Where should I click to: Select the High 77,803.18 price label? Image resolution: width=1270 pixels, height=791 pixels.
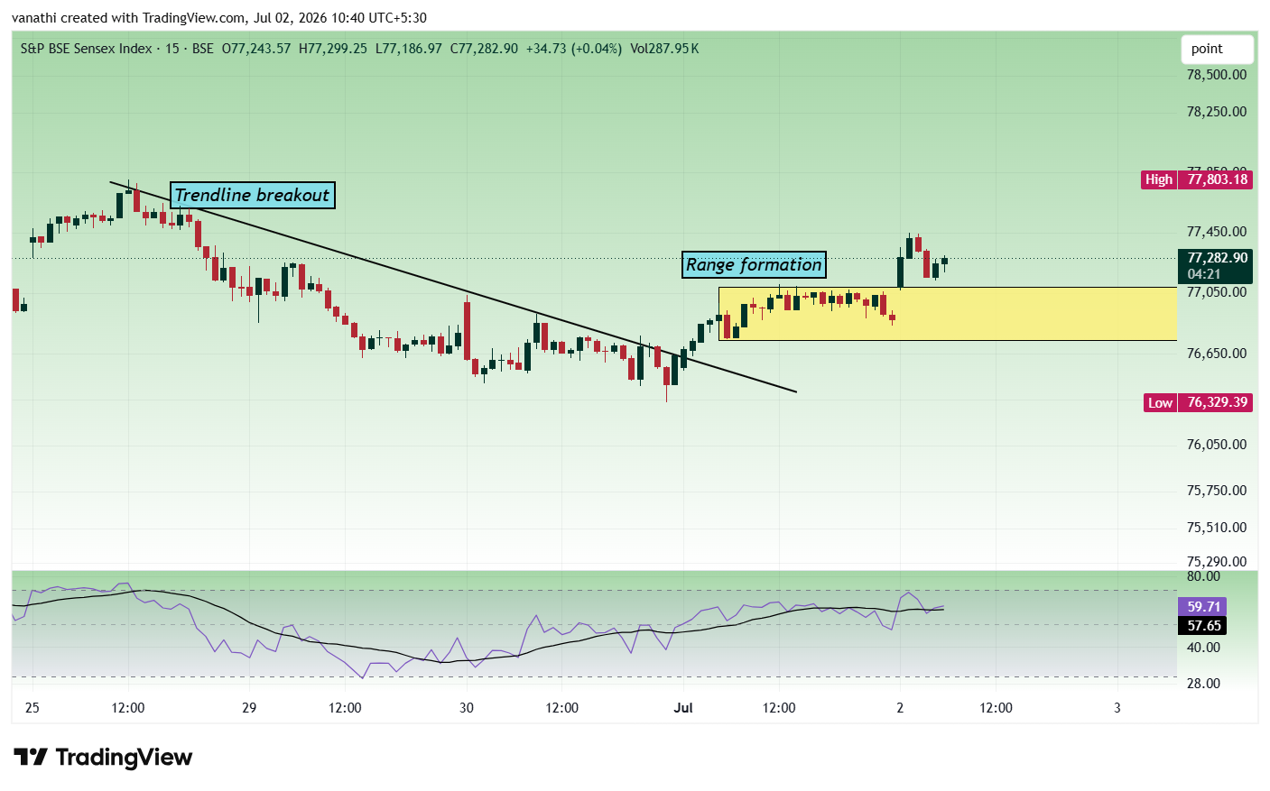pyautogui.click(x=1197, y=179)
